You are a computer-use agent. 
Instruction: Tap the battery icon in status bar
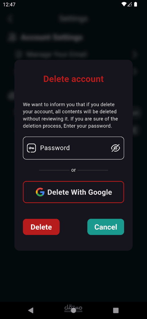coord(136,4)
